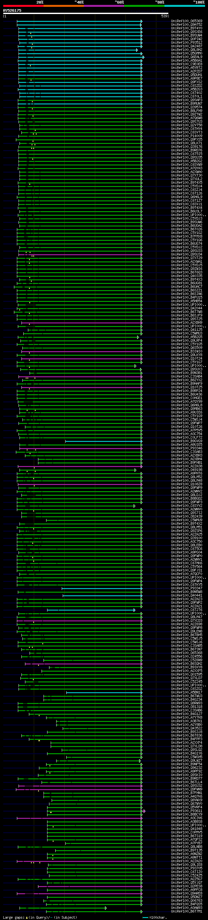This screenshot has width=208, height=920.
Task: Open hit UniRef100_B9GVG9
Action: point(187,441)
